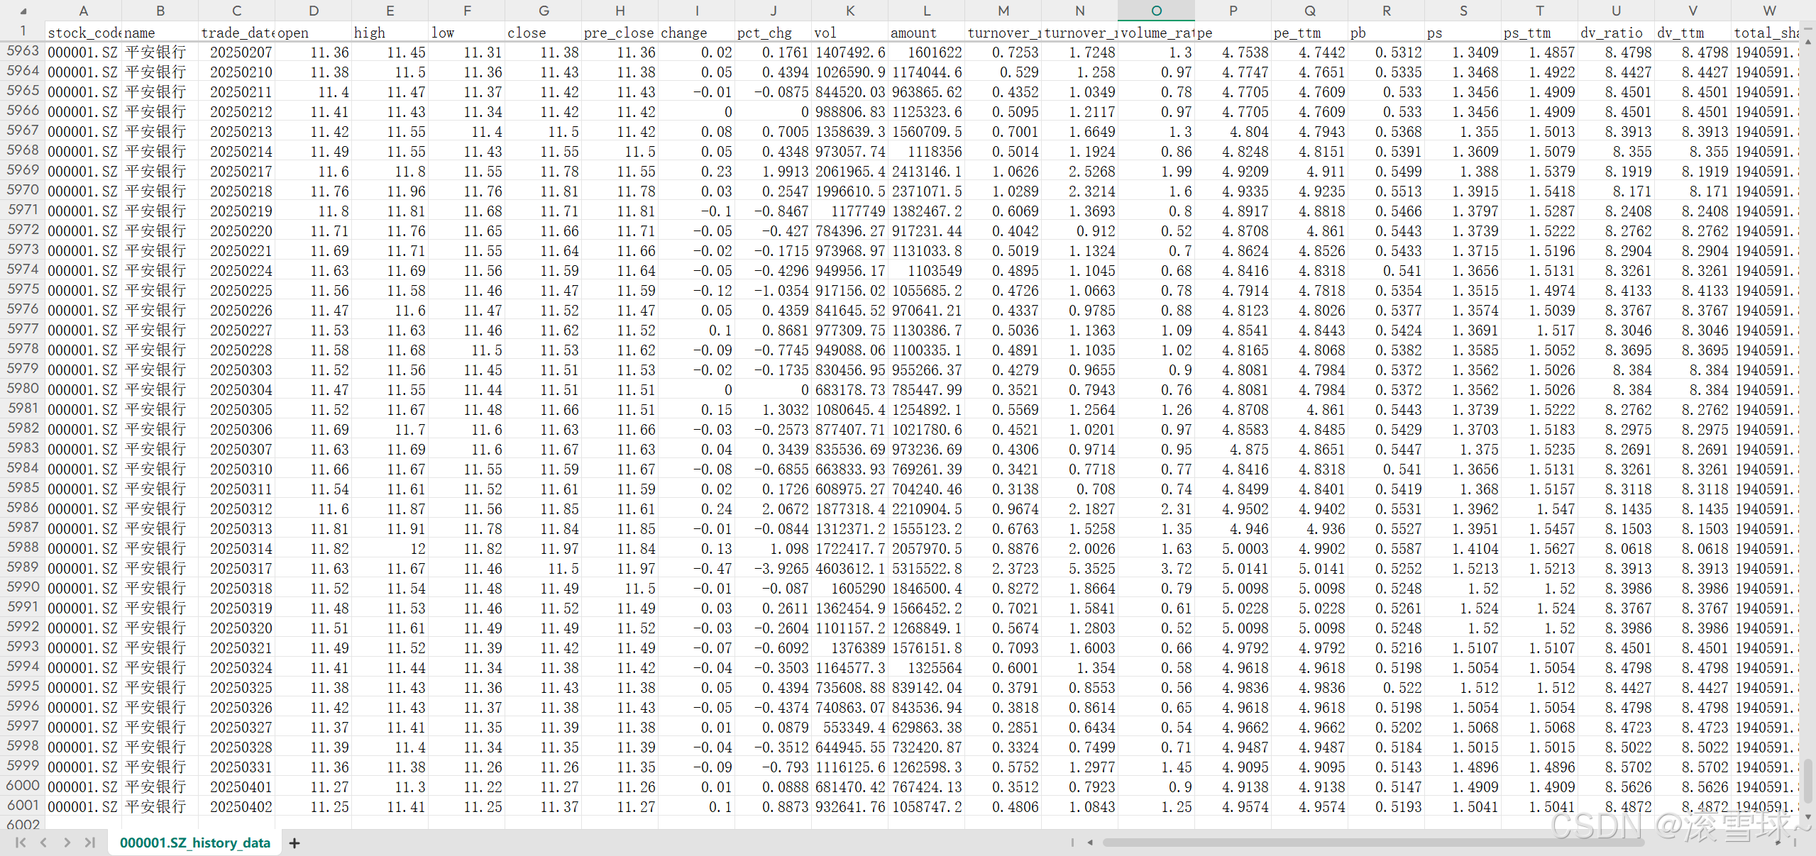Click the trade_date header cell
The image size is (1816, 856).
click(236, 33)
